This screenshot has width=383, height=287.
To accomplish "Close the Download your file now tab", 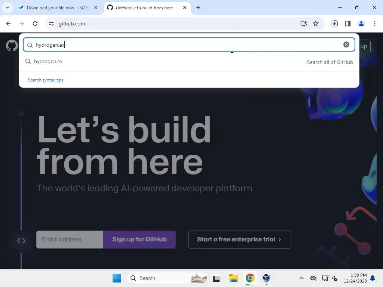I will coord(96,7).
